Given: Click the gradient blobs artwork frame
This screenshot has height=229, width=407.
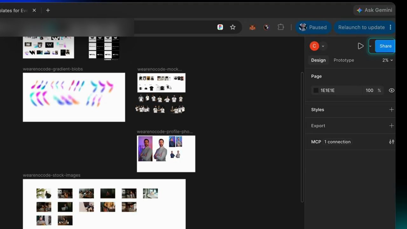Looking at the screenshot, I should (74, 97).
